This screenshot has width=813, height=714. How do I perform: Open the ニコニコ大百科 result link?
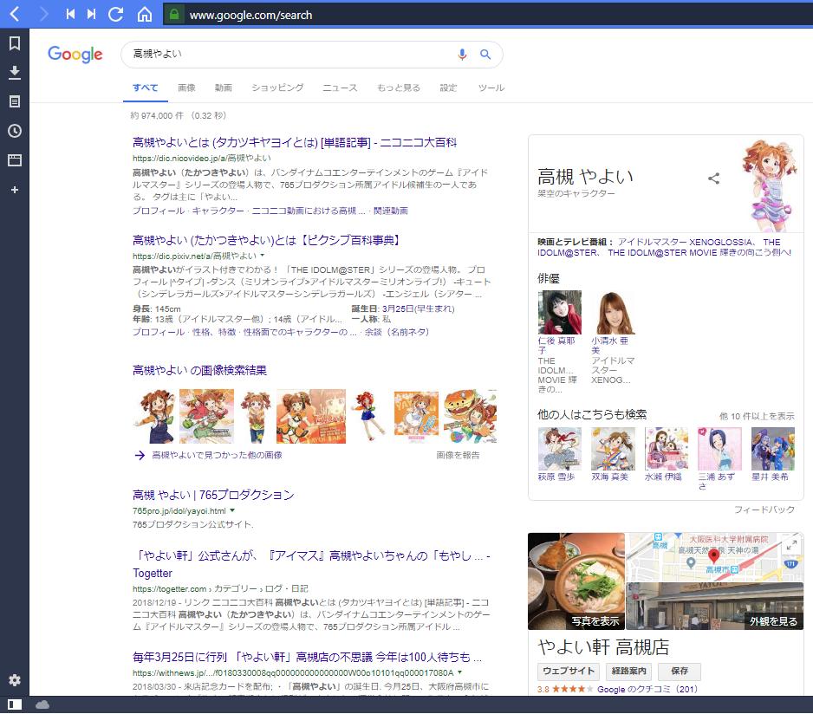pos(295,143)
